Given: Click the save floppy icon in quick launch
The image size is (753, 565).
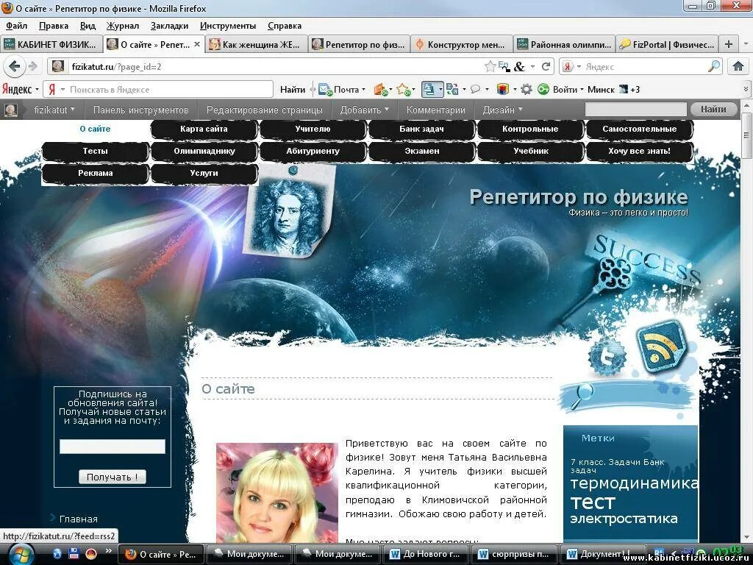Looking at the screenshot, I should tap(74, 554).
